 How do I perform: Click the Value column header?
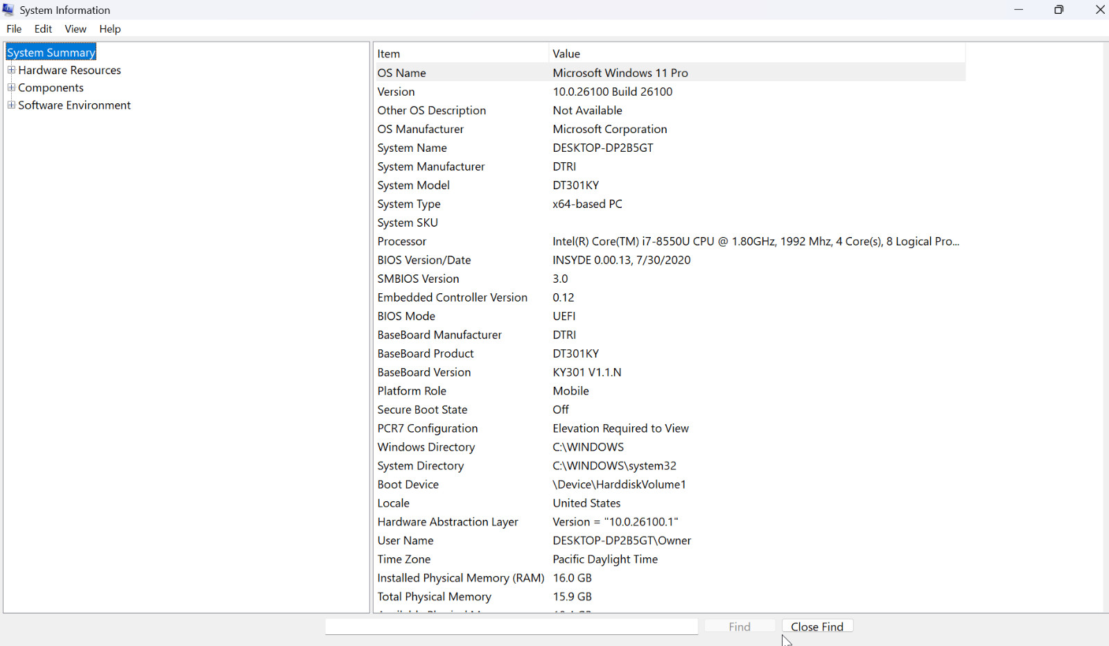[x=757, y=54]
